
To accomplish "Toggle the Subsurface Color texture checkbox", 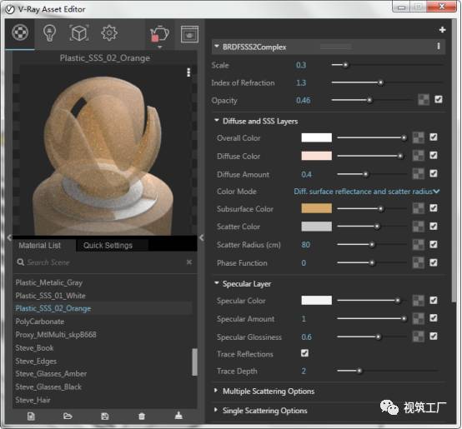I will point(434,208).
